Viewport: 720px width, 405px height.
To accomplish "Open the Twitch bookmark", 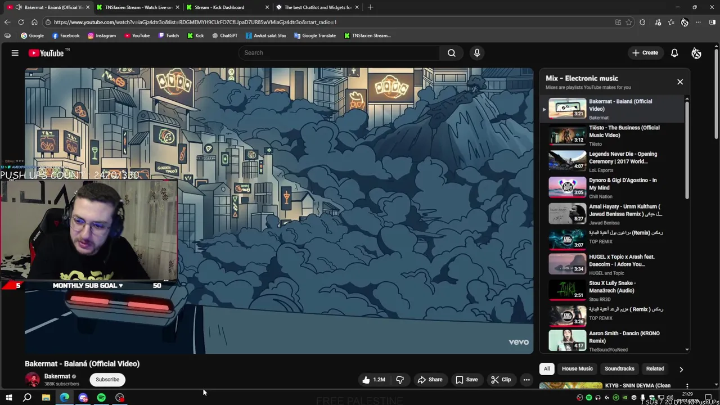I will click(169, 35).
